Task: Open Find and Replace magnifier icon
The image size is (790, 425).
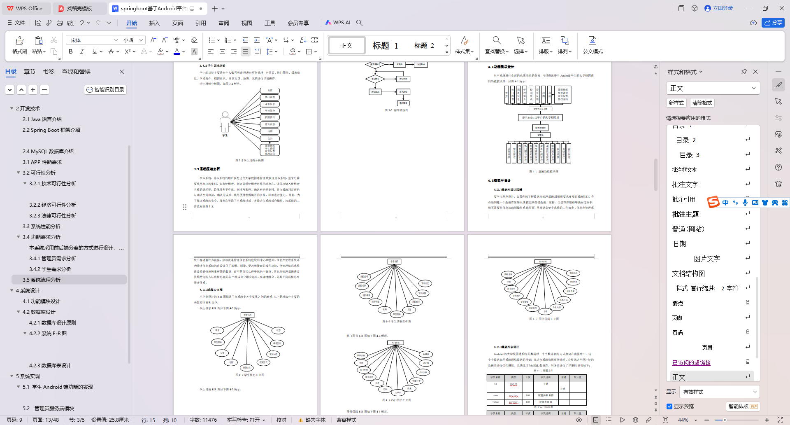Action: tap(497, 40)
